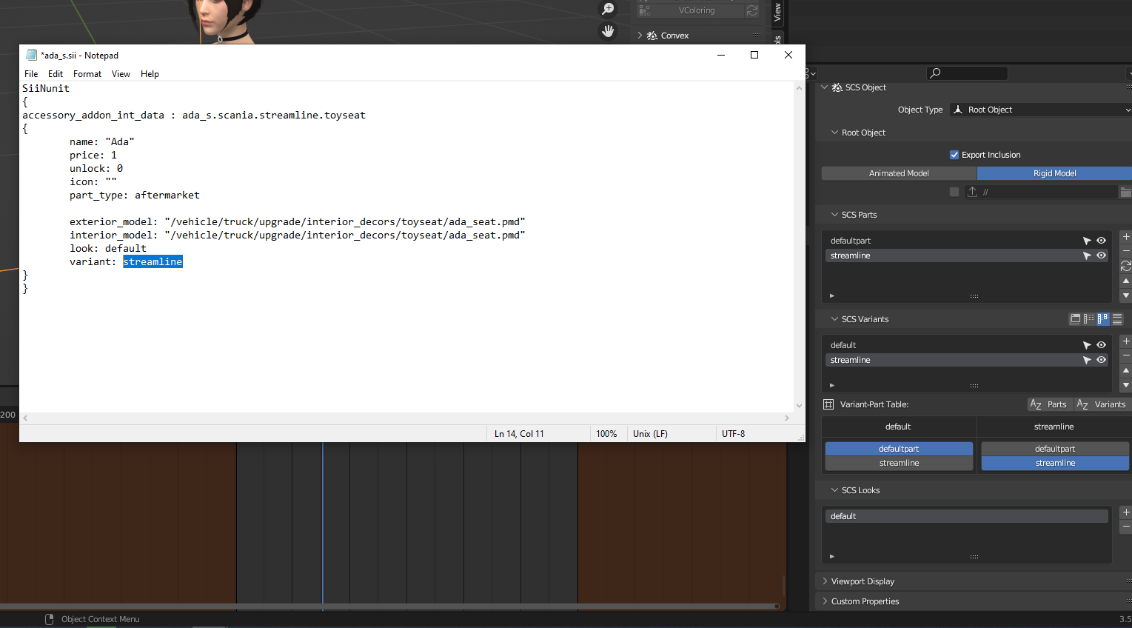
Task: Collapse the SCS Parts section
Action: point(834,215)
